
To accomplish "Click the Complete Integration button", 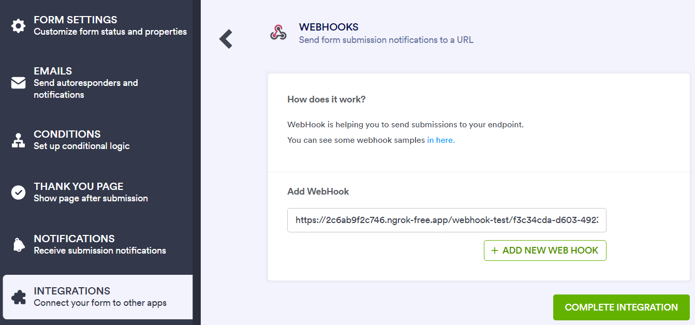I will pos(621,307).
